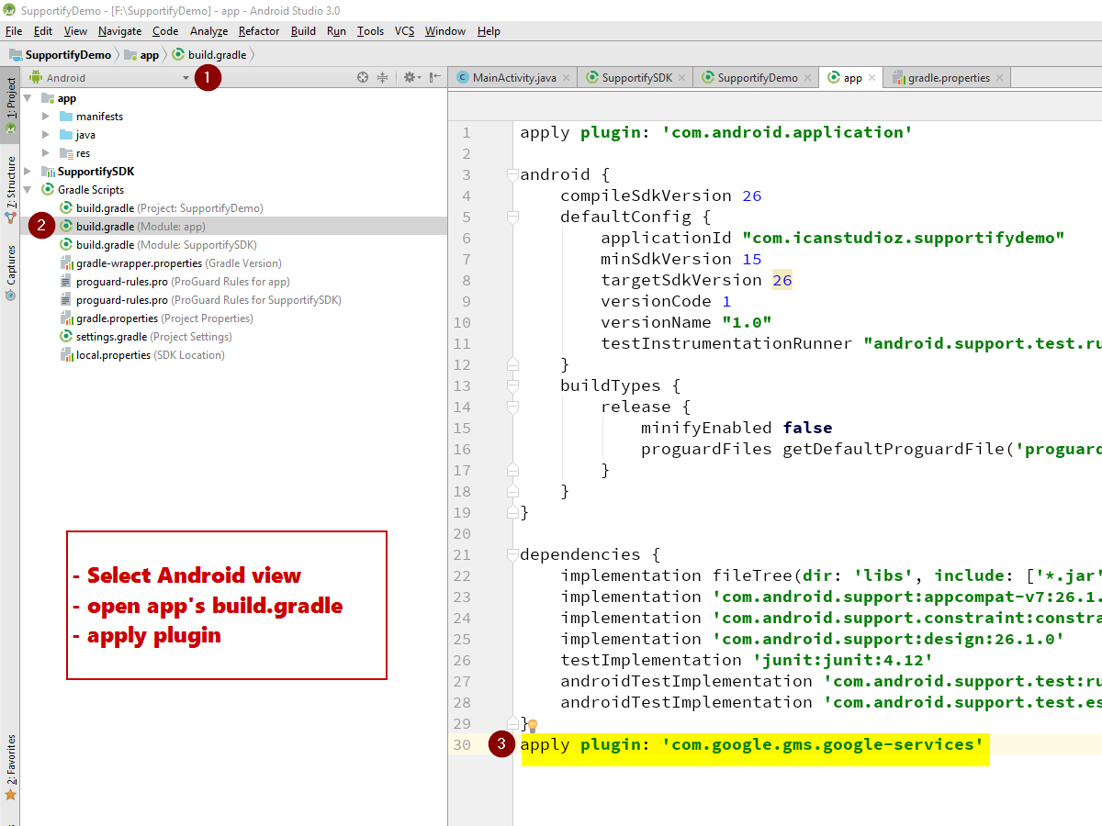Click the compileSdkVersion 26 line
Screen dimensions: 1102x826
tap(660, 195)
